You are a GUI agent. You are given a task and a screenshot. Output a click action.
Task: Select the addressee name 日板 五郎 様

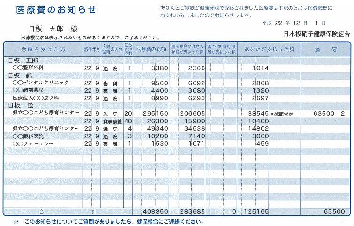53,29
